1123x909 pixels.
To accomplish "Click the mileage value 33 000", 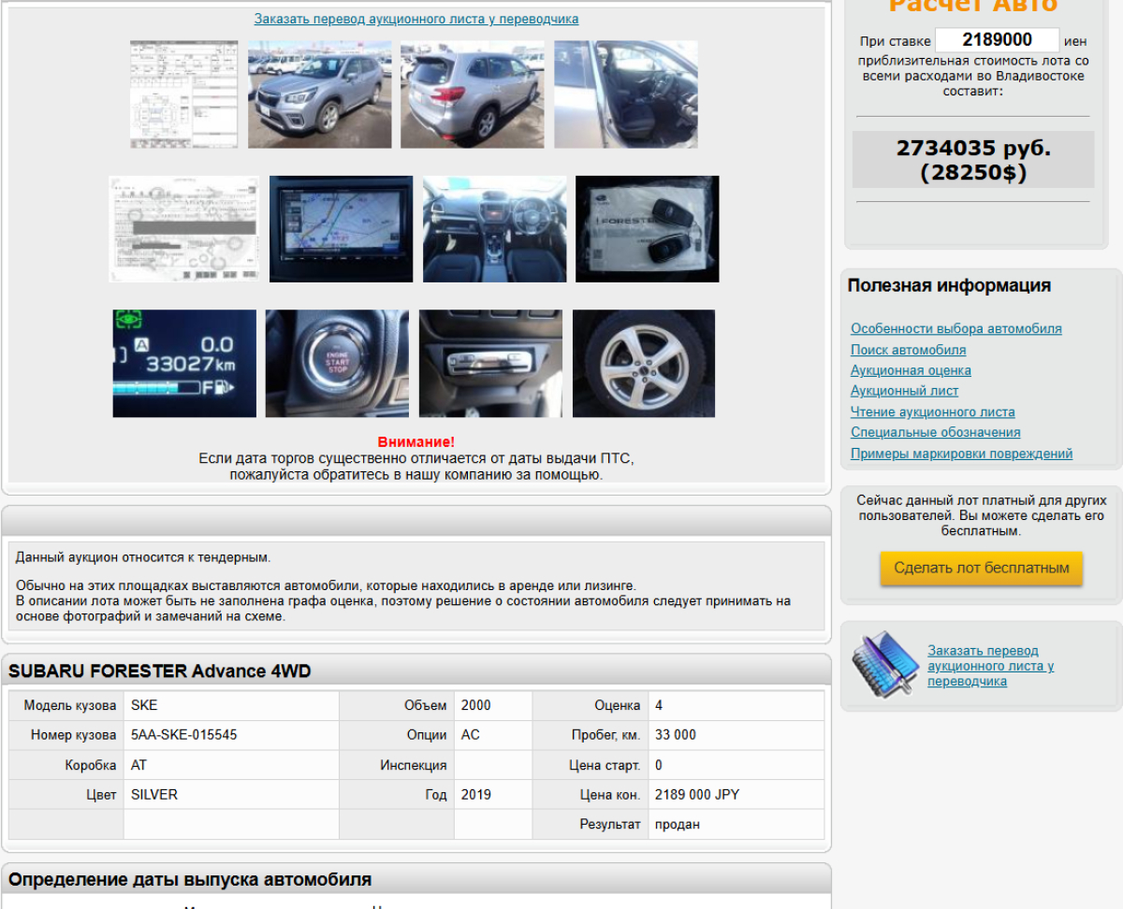I will pos(676,735).
